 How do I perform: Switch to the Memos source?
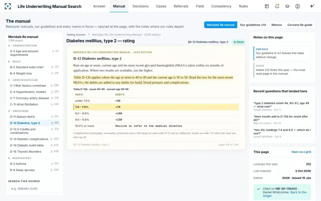[277, 25]
